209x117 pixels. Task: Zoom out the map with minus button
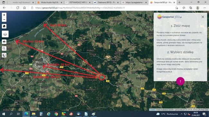[x=4, y=20]
